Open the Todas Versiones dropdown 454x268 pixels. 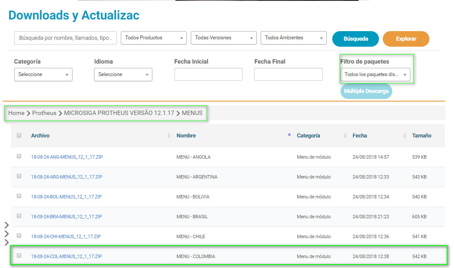[x=224, y=38]
